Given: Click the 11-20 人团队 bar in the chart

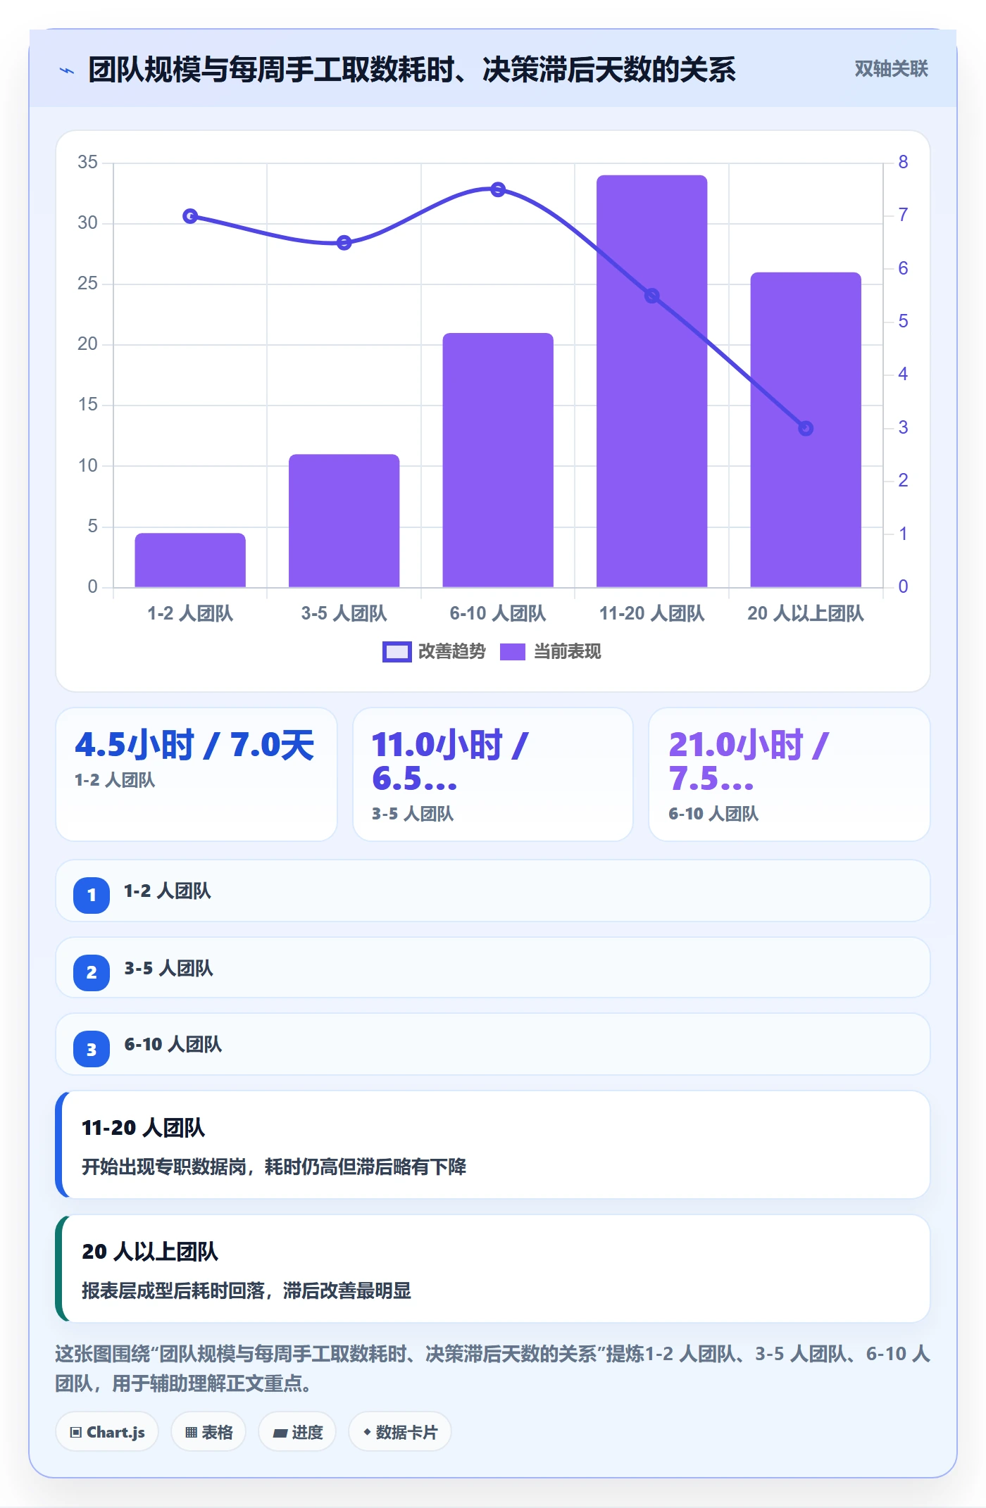Looking at the screenshot, I should pyautogui.click(x=651, y=381).
